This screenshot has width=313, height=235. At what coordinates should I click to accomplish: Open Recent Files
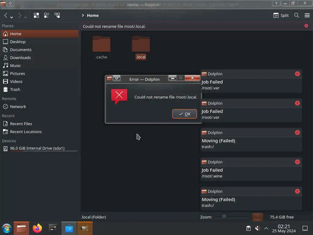[40, 124]
